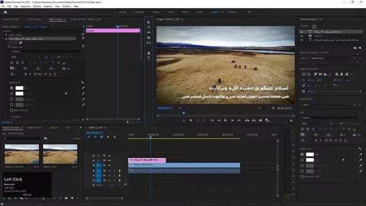The image size is (366, 206).
Task: Click the Extract button in Program monitor
Action: coord(254,120)
